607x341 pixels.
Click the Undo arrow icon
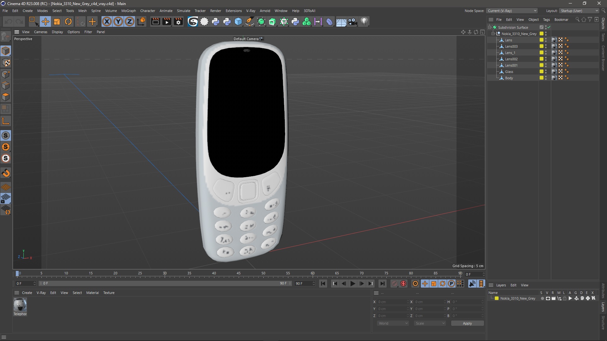[x=8, y=21]
